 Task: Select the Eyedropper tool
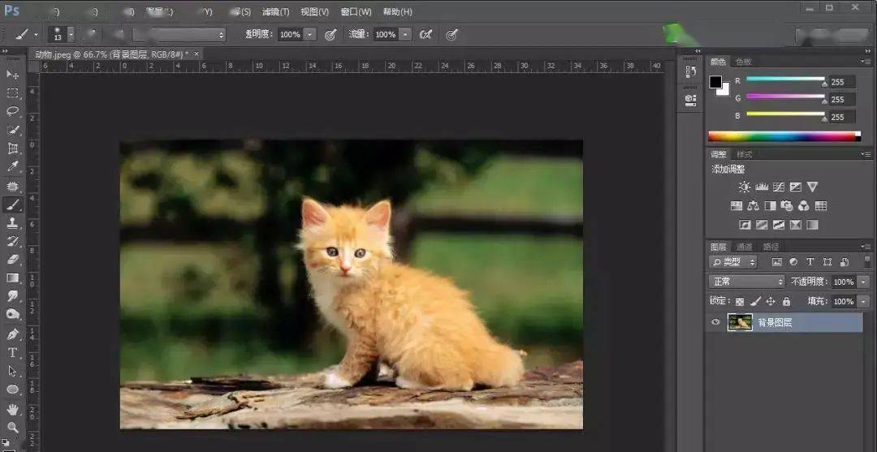tap(12, 166)
